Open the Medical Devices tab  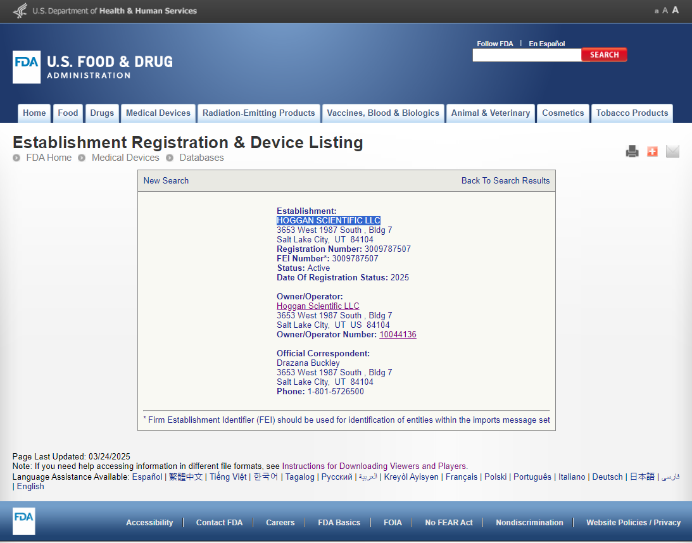[x=158, y=113]
